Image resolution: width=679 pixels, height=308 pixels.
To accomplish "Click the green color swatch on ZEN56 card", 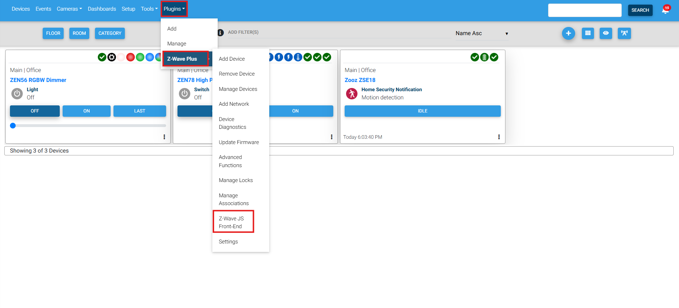I will 140,57.
